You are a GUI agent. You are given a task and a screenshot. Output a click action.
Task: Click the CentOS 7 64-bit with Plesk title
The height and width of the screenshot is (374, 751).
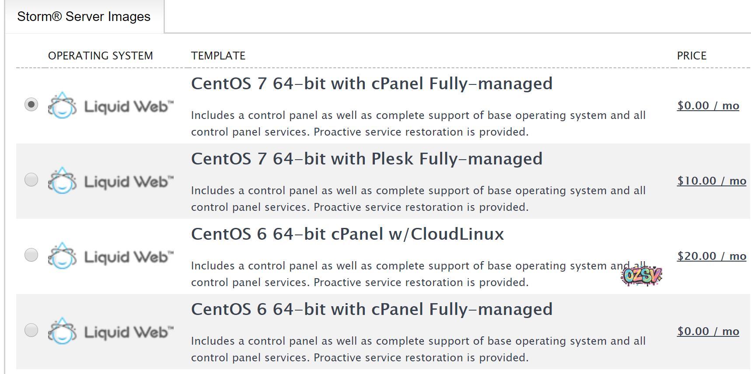pos(367,159)
